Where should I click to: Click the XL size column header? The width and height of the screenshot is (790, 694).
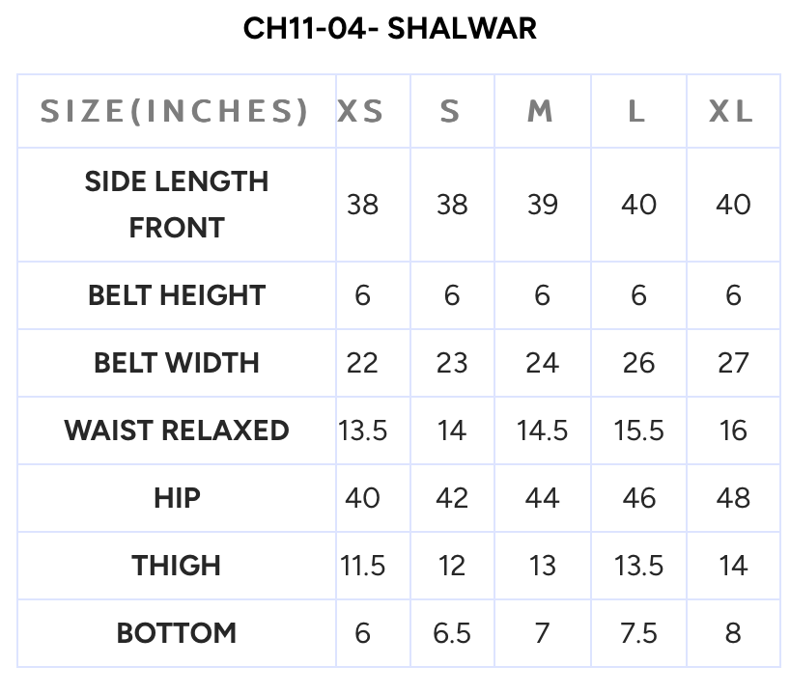point(731,112)
